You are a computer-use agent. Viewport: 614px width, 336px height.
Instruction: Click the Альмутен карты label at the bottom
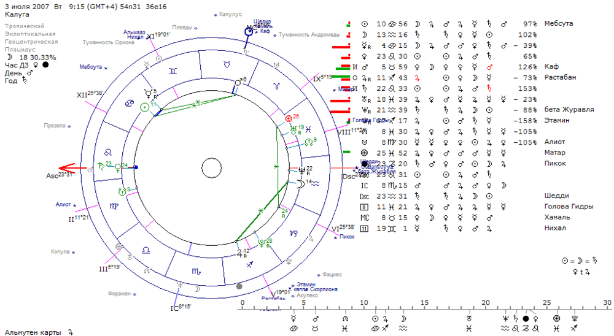pyautogui.click(x=33, y=332)
